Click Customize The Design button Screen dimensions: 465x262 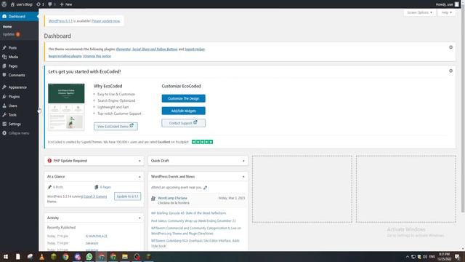183,98
